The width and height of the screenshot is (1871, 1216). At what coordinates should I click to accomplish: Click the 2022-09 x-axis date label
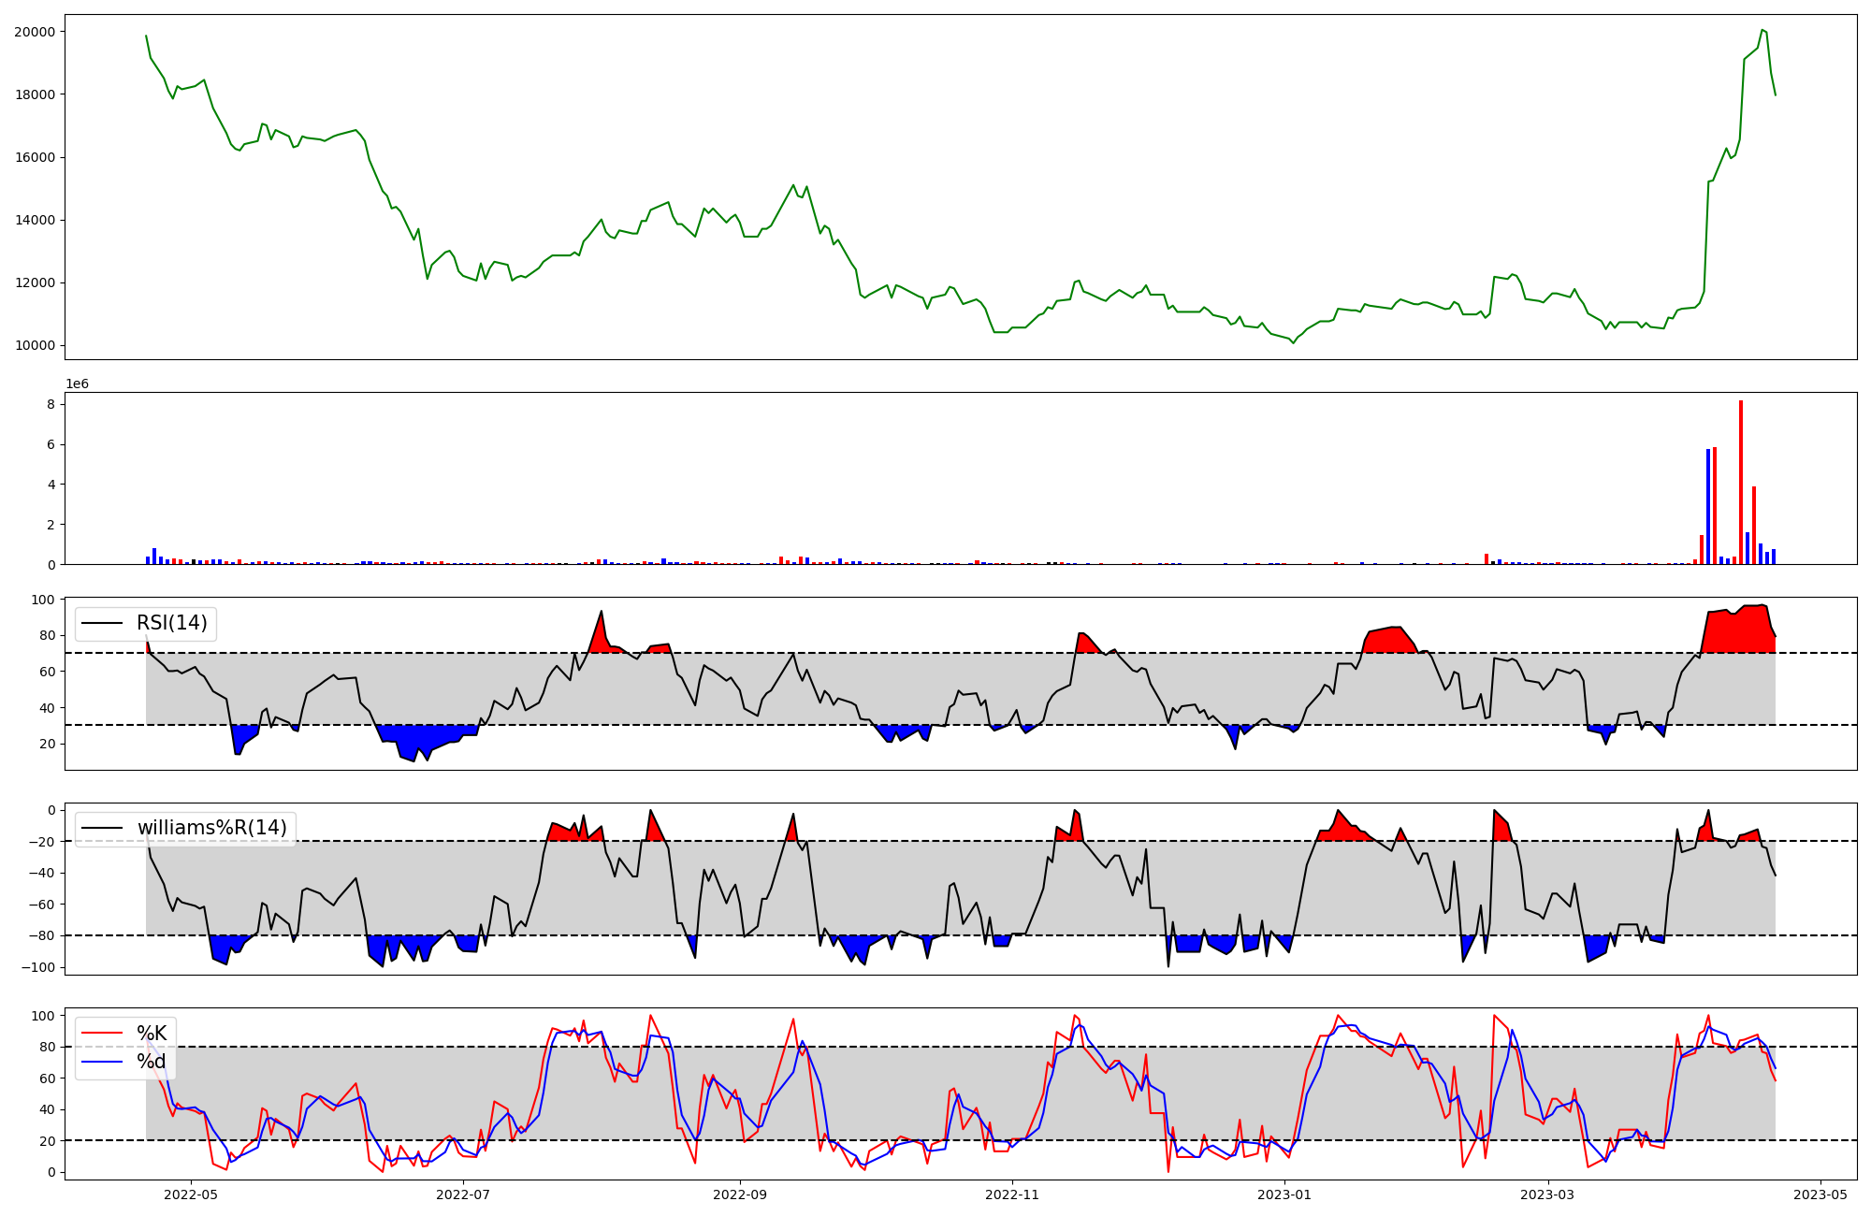tap(740, 1194)
